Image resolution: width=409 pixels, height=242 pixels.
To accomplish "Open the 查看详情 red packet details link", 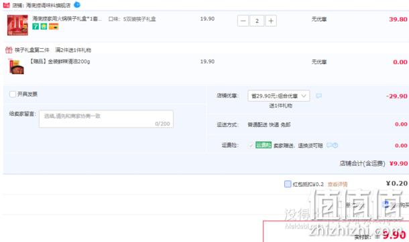I will click(337, 185).
